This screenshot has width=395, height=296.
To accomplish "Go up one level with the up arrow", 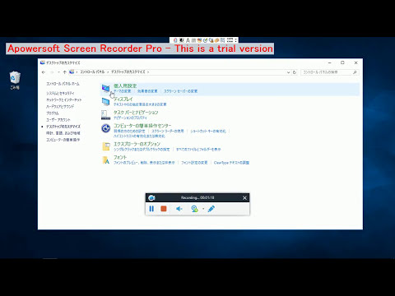I will pos(65,72).
